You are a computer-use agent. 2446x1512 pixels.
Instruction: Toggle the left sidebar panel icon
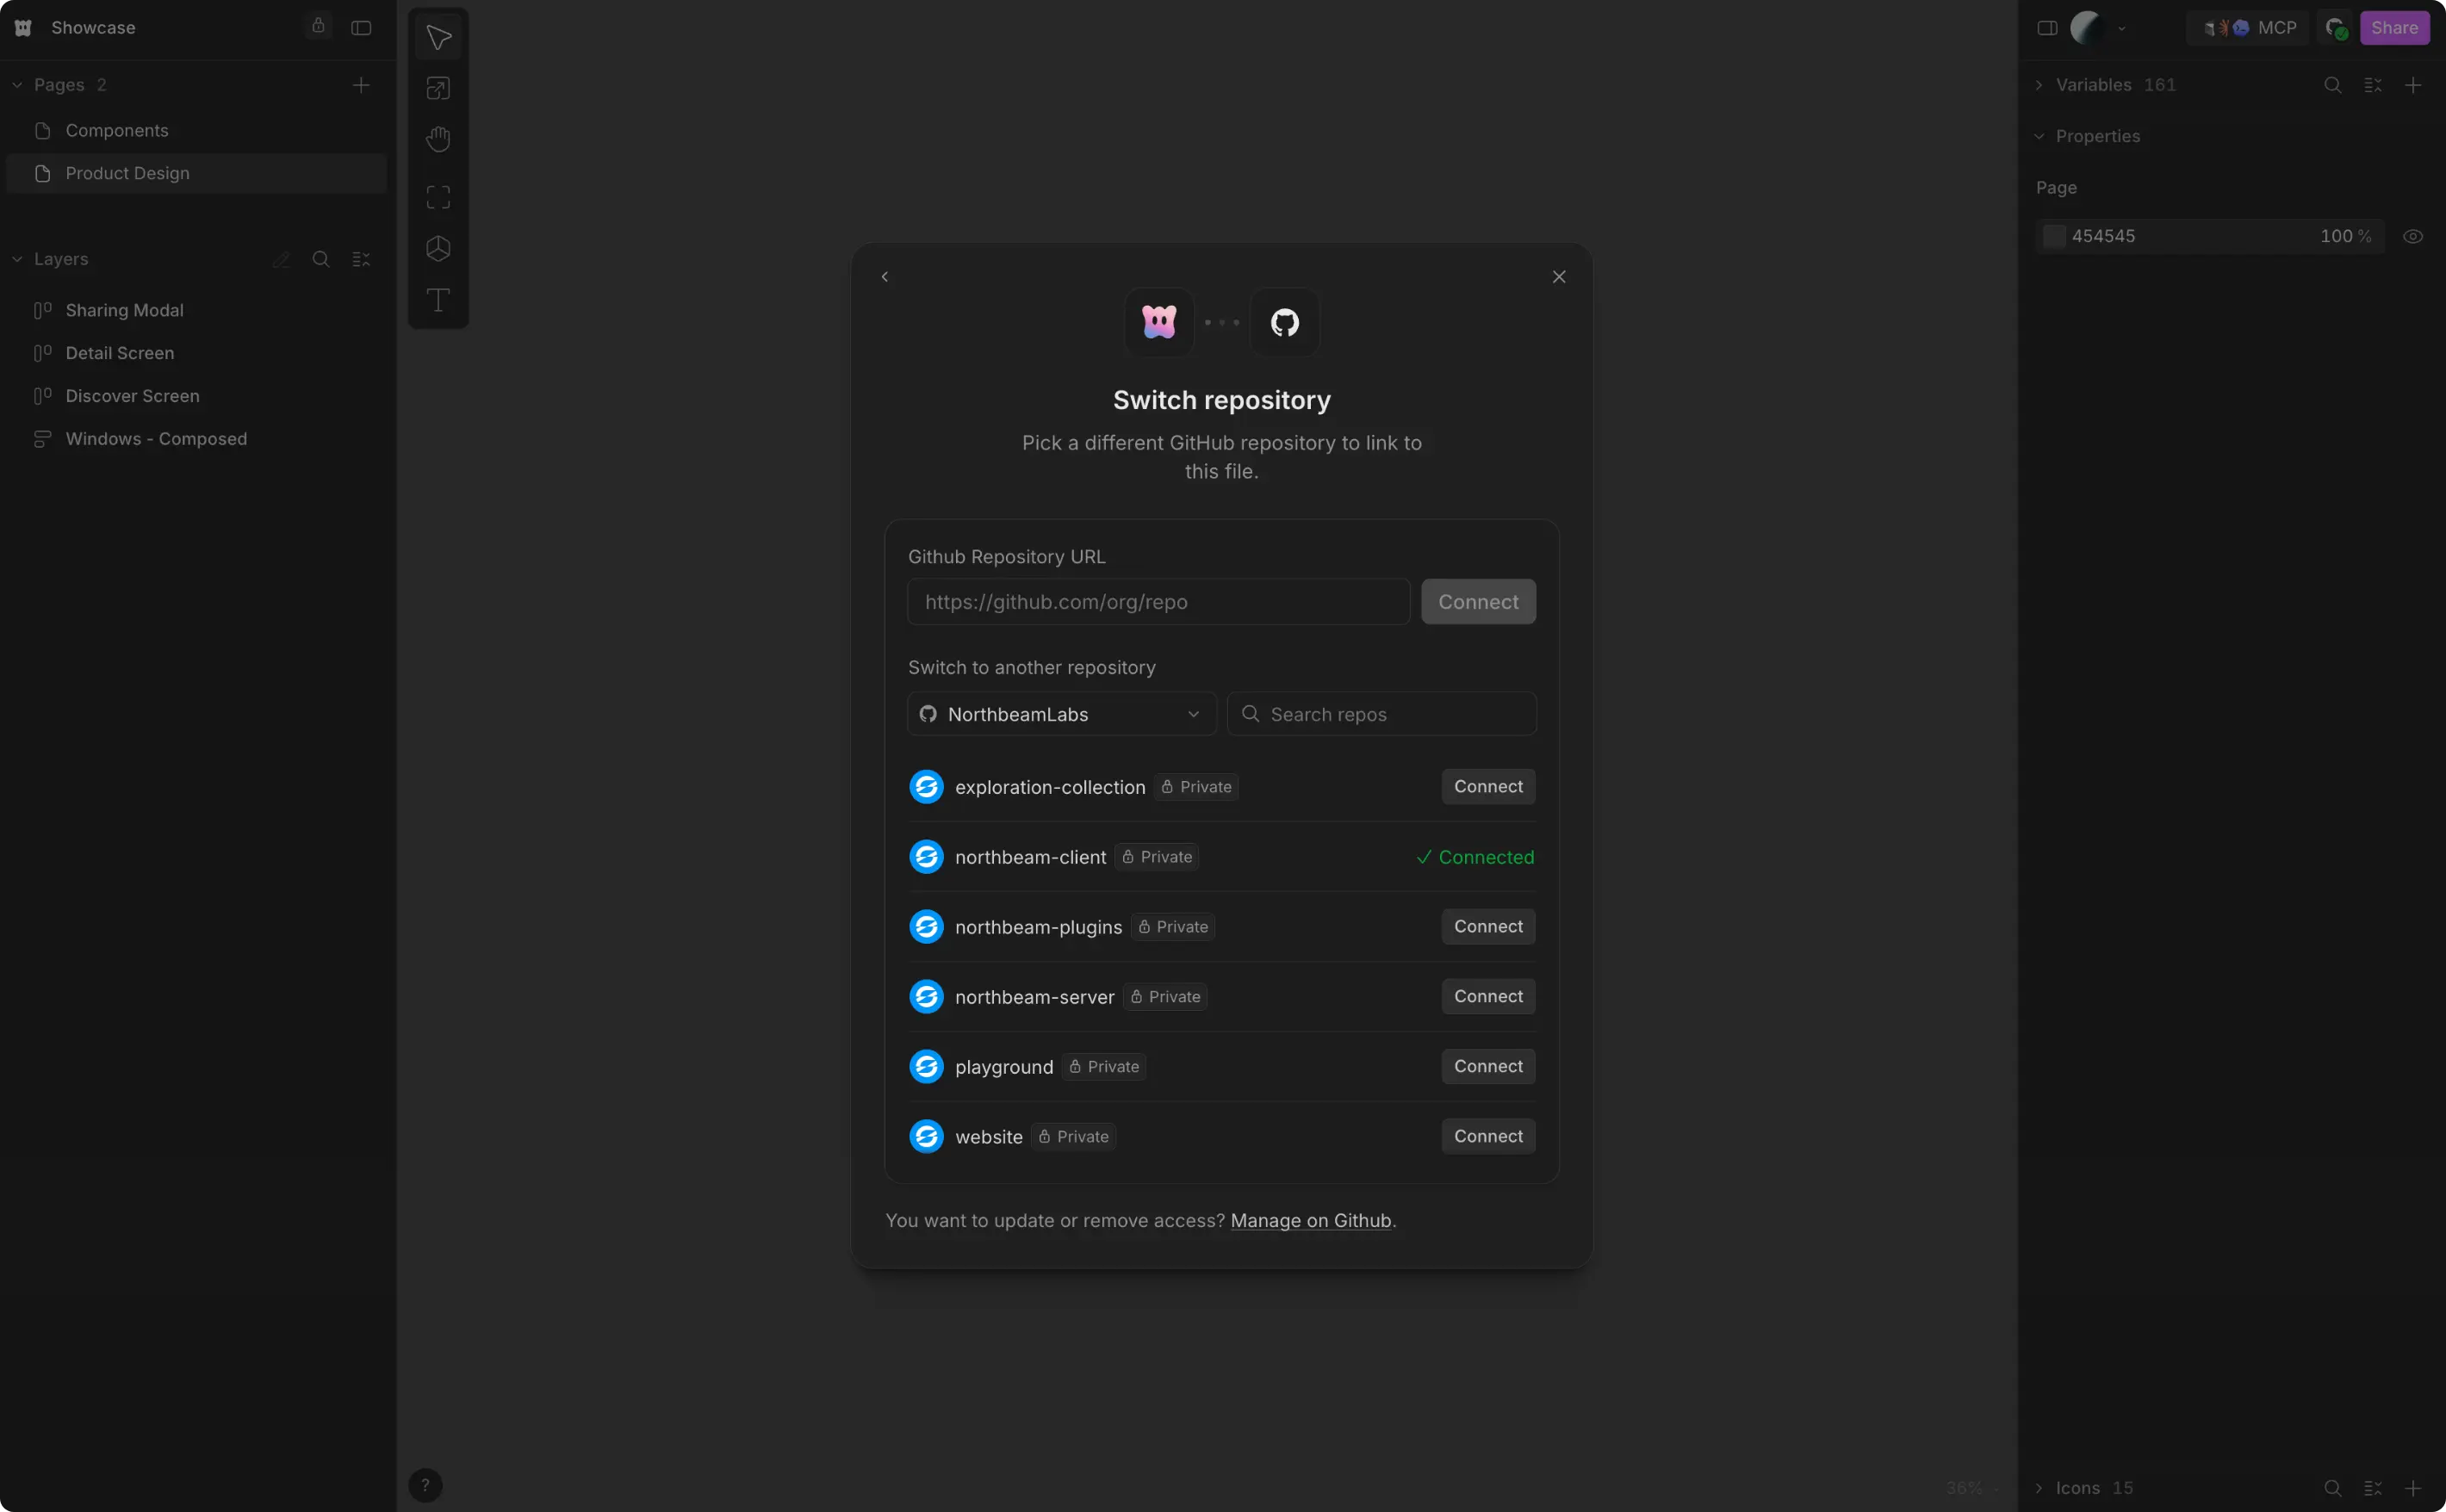(x=362, y=28)
